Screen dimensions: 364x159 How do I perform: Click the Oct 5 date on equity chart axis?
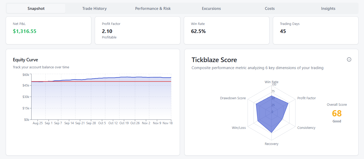click(x=102, y=123)
